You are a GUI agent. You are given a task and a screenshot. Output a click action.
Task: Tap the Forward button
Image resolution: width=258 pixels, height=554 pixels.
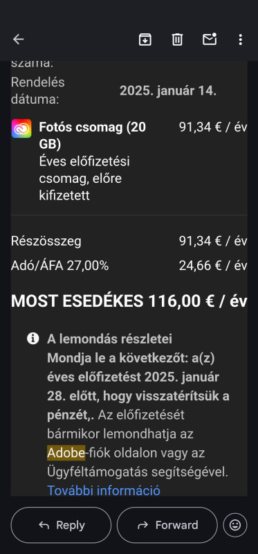click(167, 525)
